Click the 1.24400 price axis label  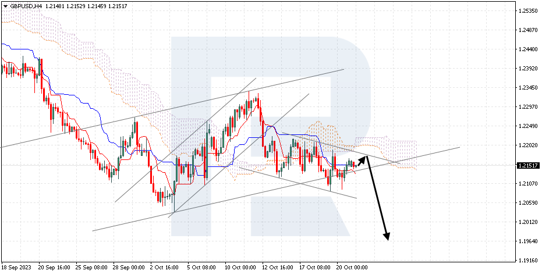[x=527, y=49]
